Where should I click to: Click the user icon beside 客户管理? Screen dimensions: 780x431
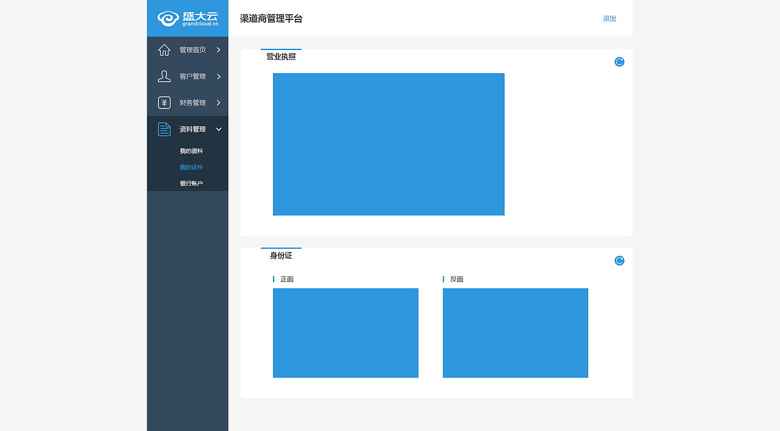click(165, 76)
